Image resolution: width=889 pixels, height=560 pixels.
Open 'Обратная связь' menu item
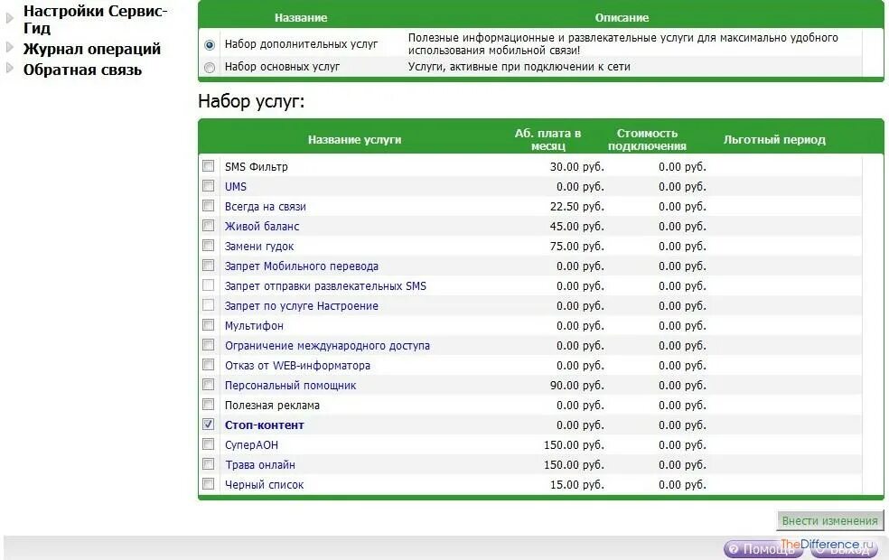click(82, 70)
